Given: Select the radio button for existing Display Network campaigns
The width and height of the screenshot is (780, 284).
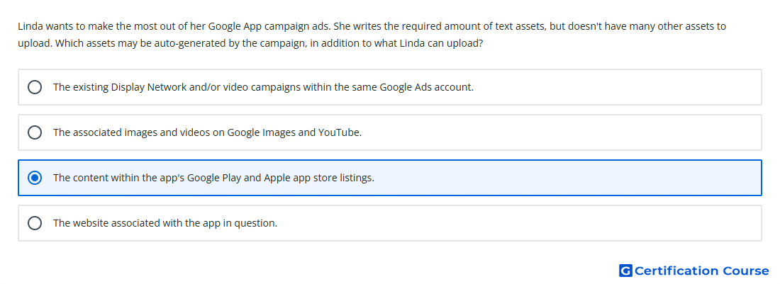Looking at the screenshot, I should click(x=35, y=87).
